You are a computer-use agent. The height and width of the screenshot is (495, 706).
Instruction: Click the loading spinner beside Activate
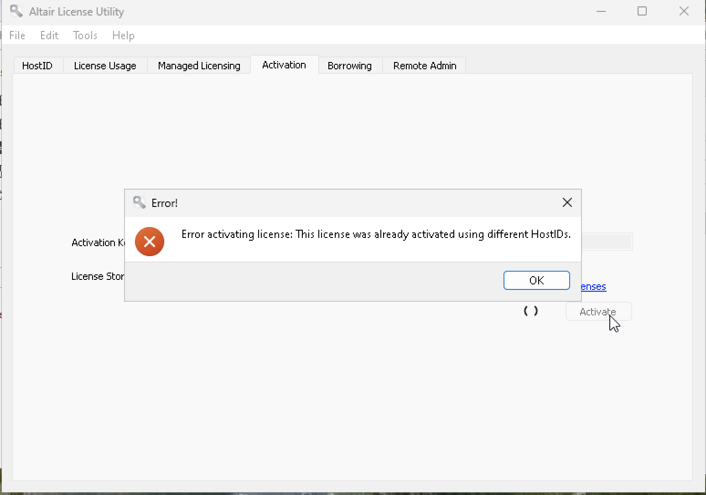point(531,311)
